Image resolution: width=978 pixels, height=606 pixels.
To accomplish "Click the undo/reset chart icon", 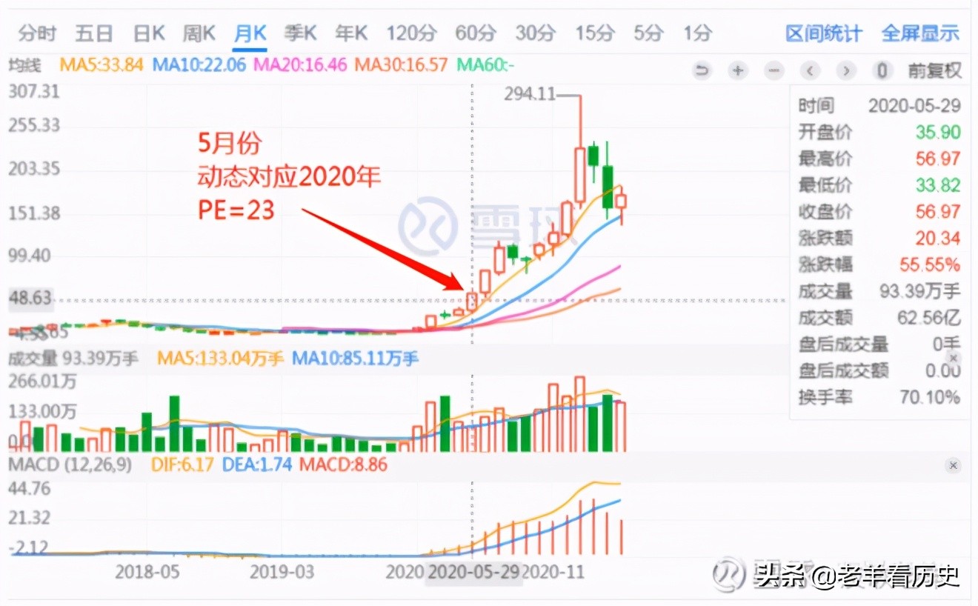I will [x=702, y=70].
